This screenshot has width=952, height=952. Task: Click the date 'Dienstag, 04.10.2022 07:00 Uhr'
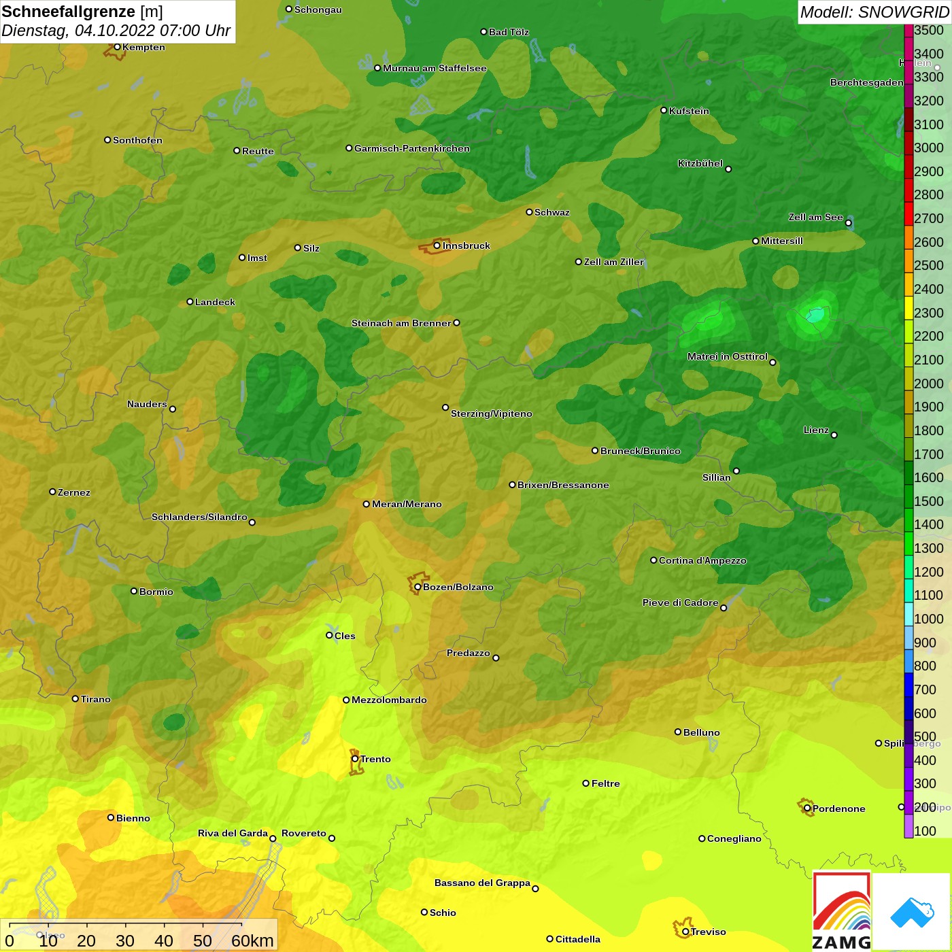(x=116, y=31)
